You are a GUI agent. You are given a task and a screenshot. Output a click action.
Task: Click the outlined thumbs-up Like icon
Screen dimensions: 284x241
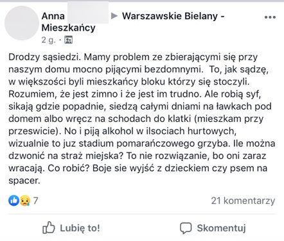coord(49,228)
